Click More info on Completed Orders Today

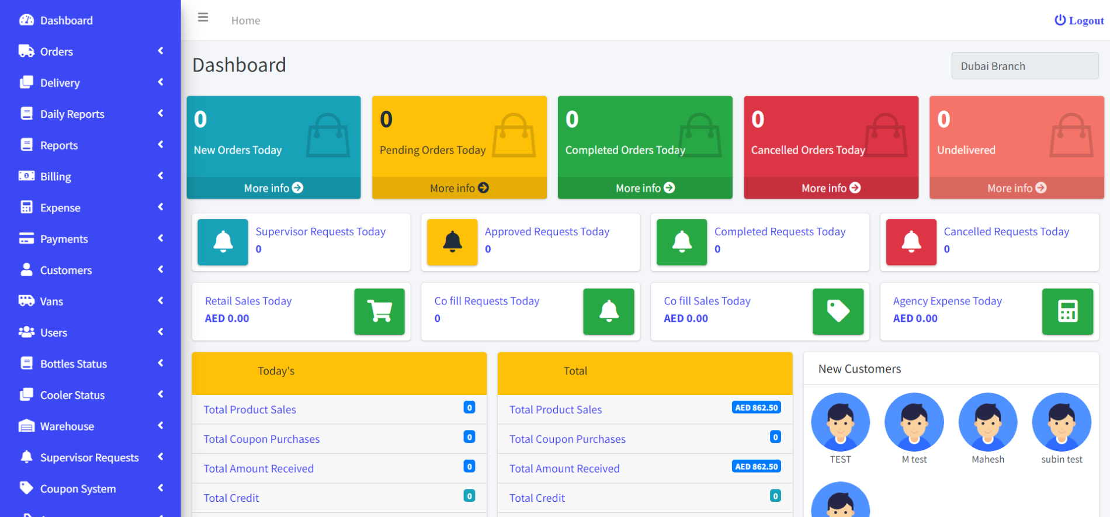pos(645,188)
